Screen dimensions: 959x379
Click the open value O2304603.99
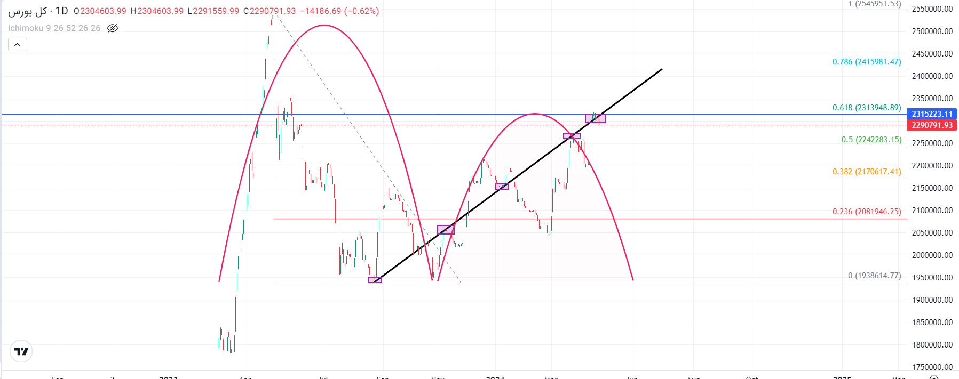pos(100,11)
